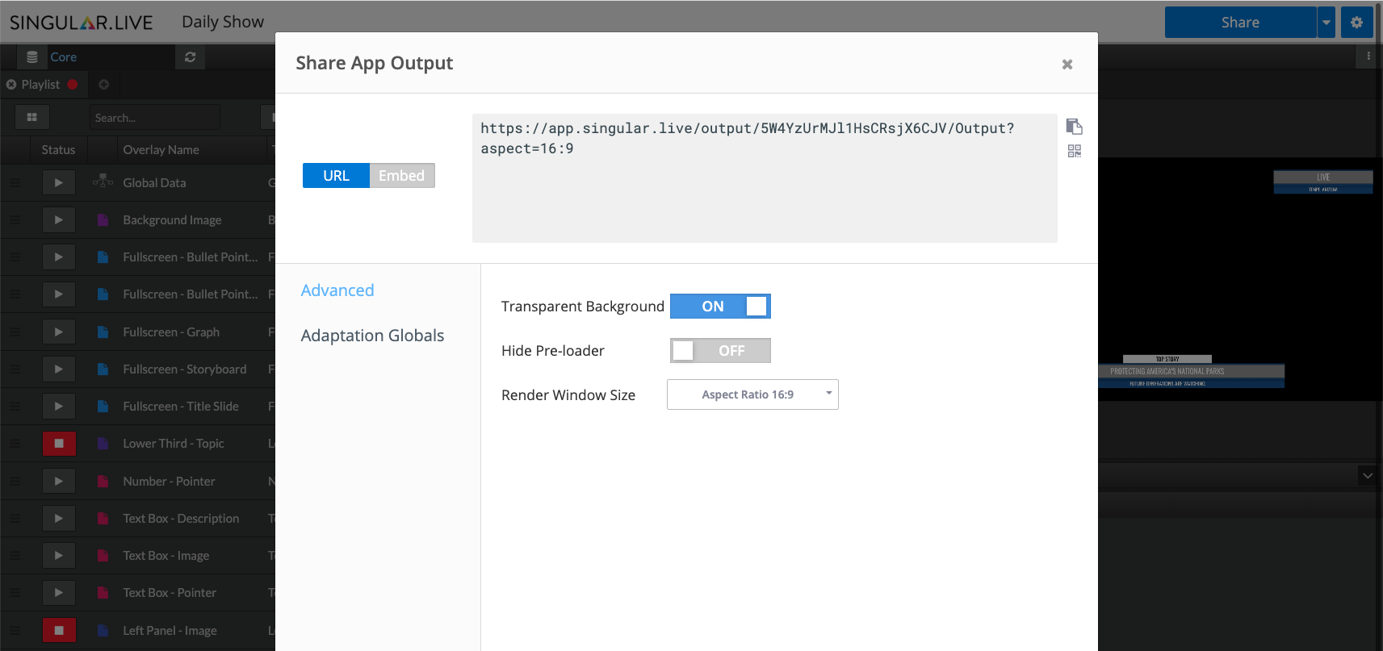1383x651 pixels.
Task: Show the QR code for output URL
Action: point(1074,151)
